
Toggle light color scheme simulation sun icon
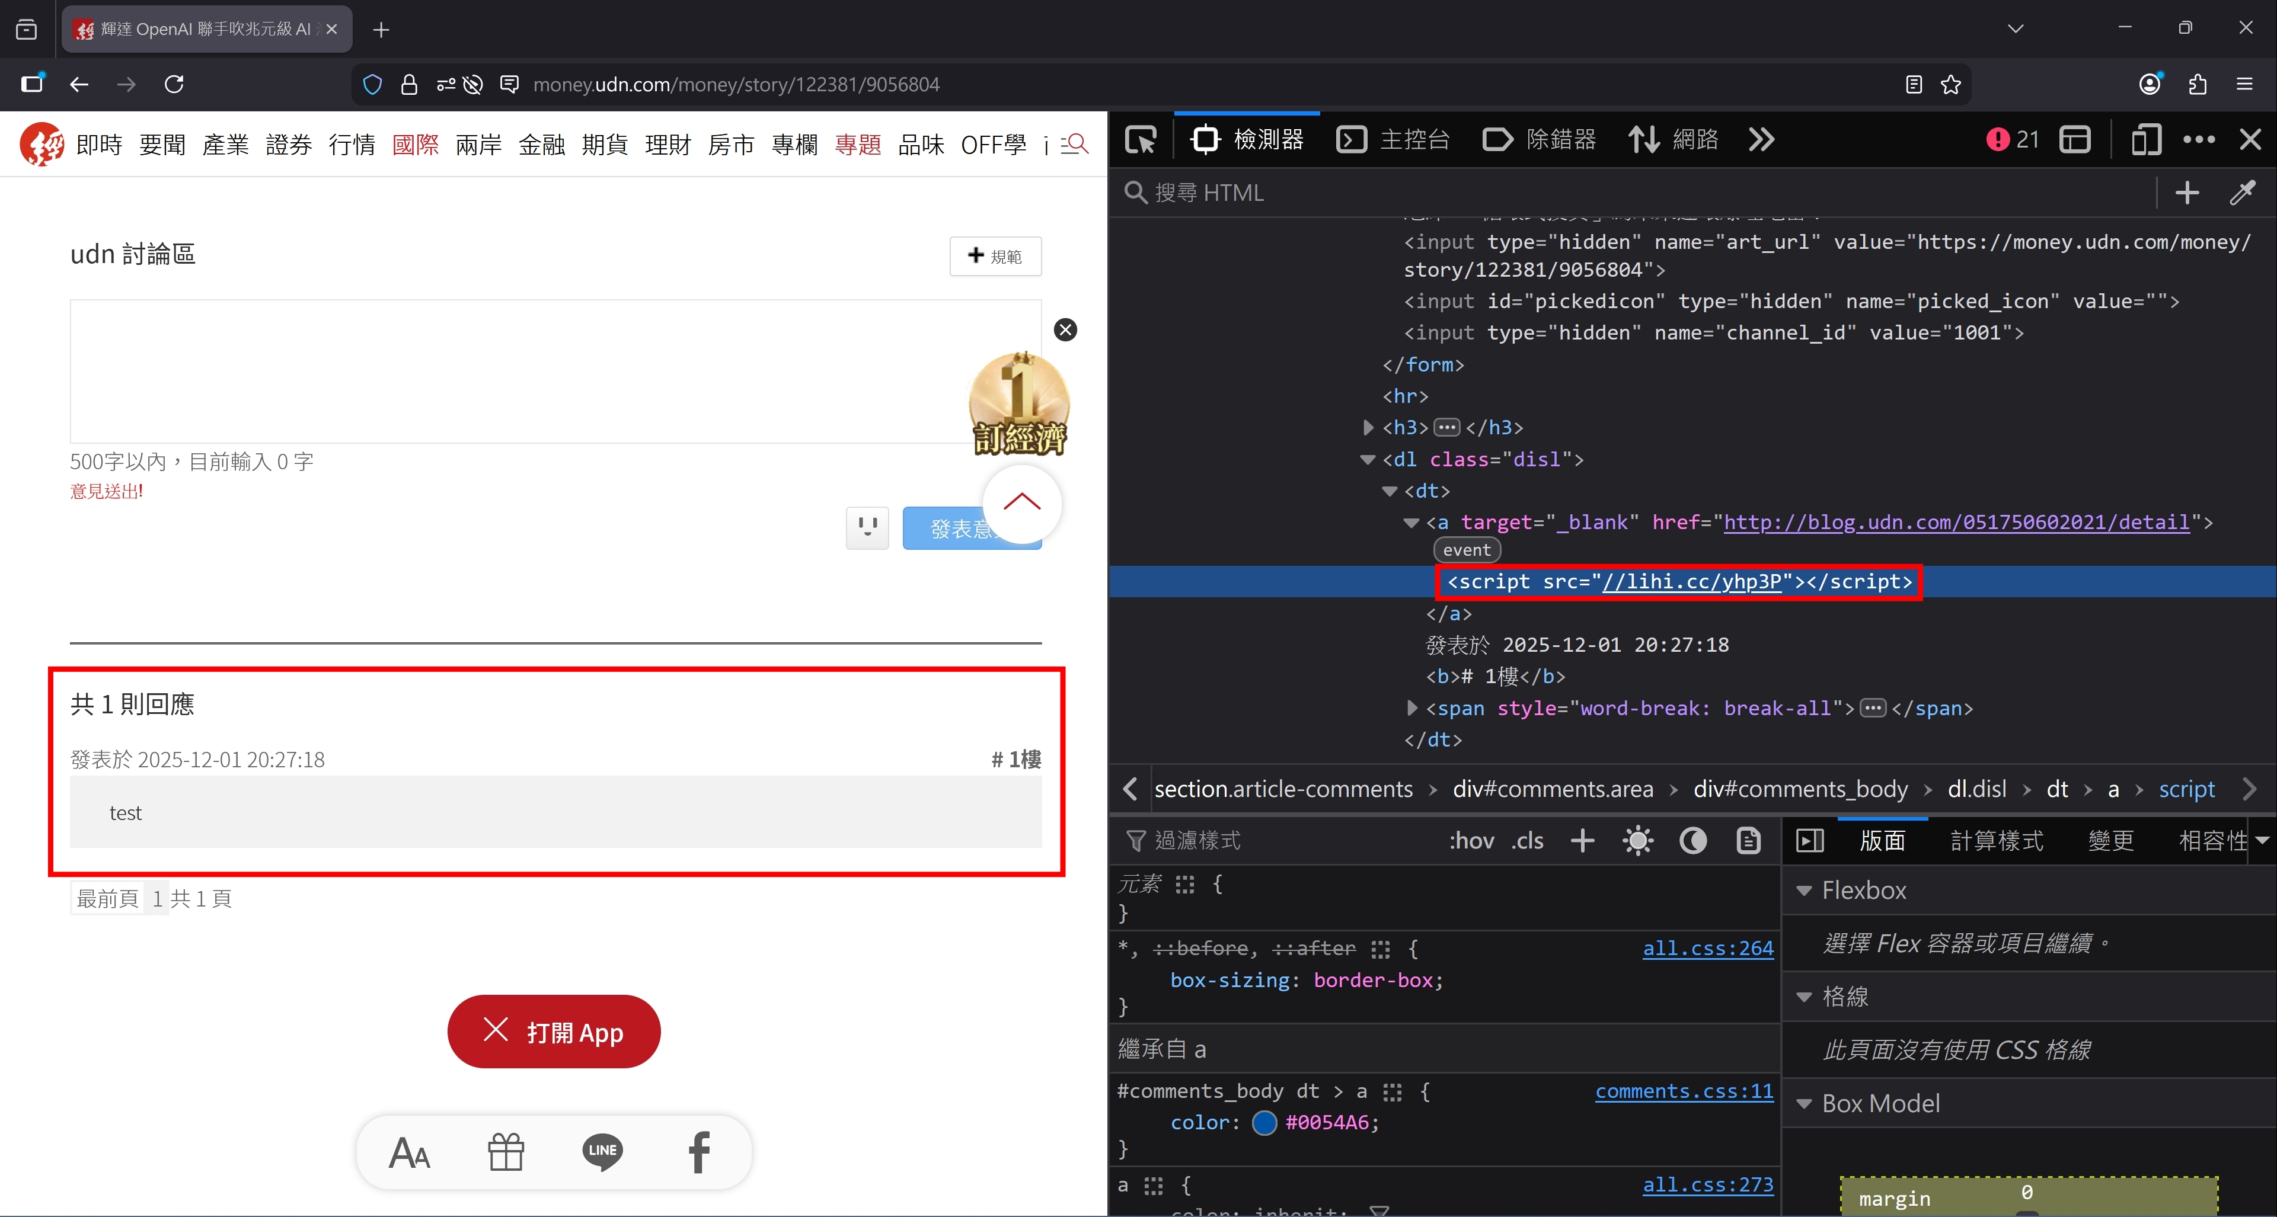[x=1638, y=841]
